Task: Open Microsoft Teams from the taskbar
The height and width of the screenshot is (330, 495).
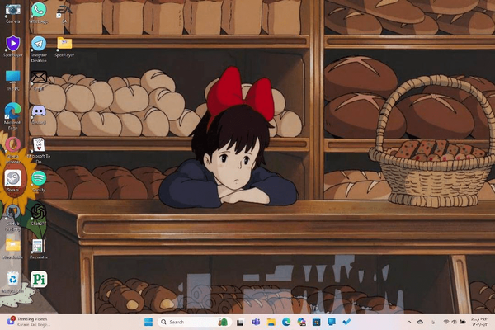Action: [x=256, y=322]
